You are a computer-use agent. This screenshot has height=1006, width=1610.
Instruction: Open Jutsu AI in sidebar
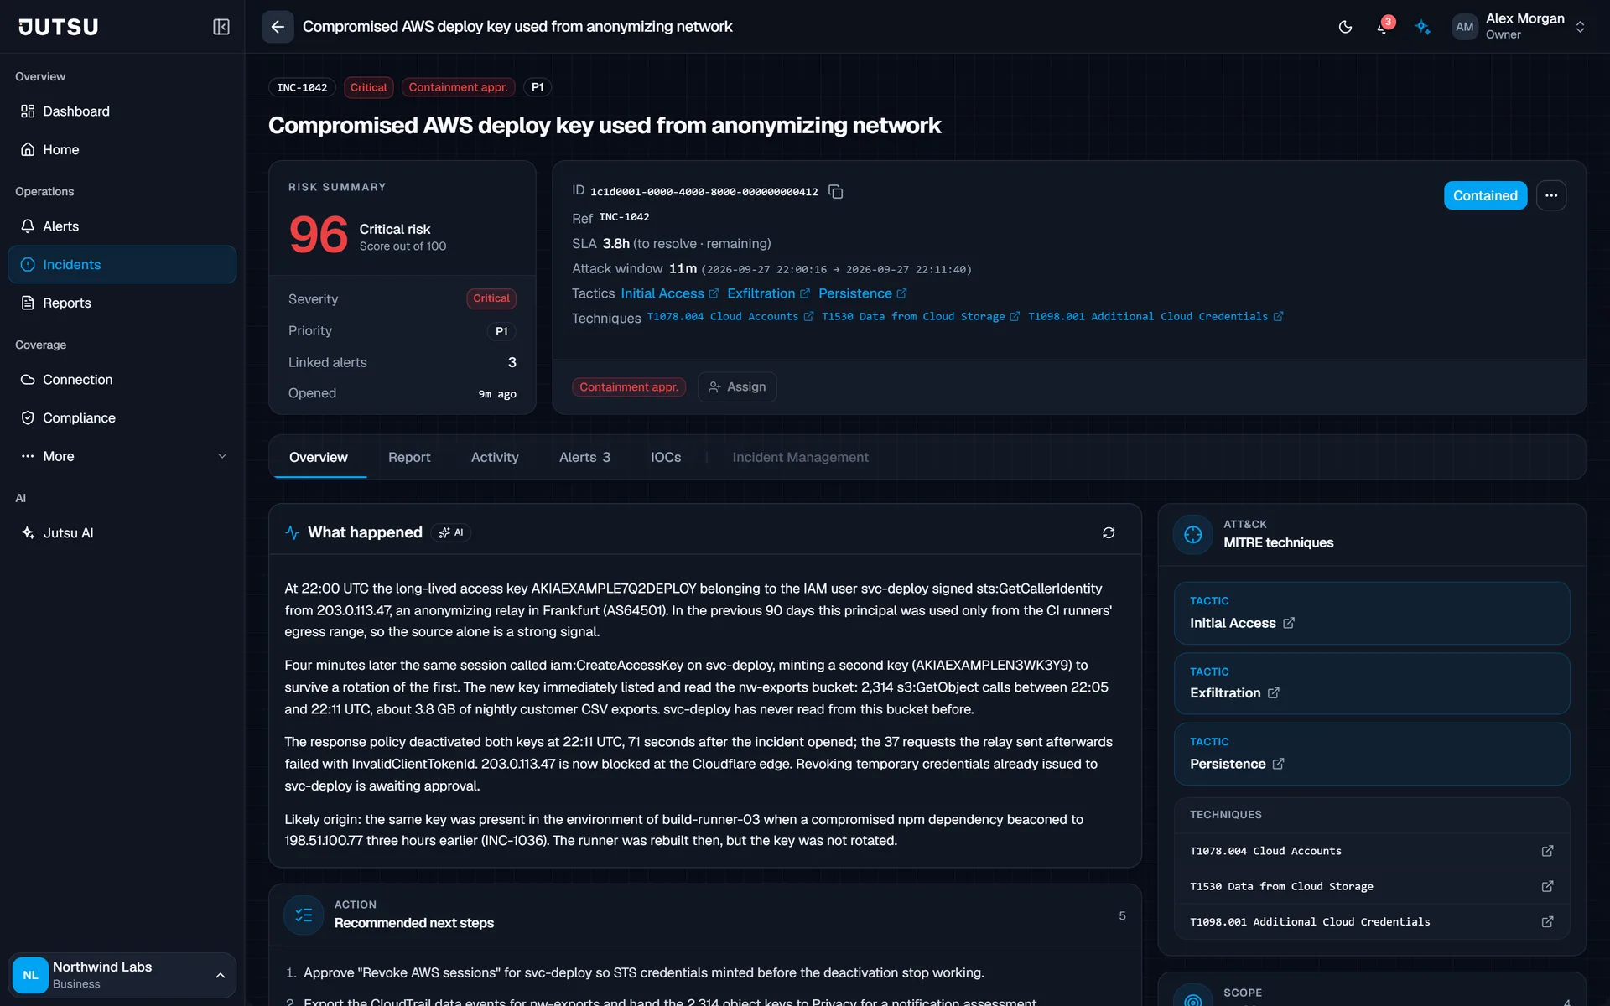(x=122, y=532)
